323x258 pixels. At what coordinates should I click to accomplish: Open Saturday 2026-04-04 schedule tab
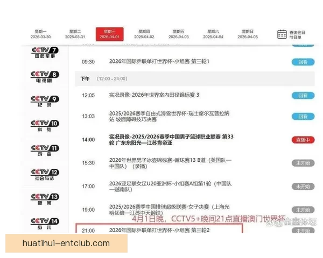213,34
